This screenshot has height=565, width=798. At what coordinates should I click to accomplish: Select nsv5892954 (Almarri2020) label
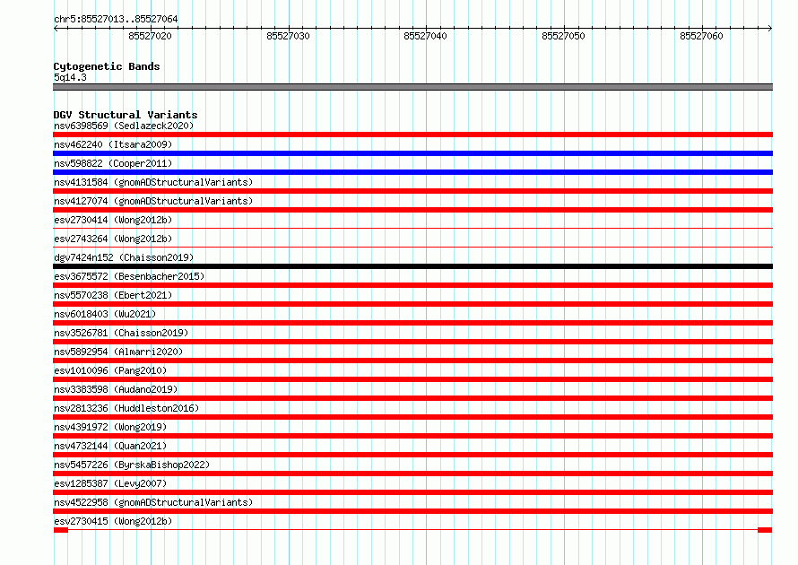[118, 352]
